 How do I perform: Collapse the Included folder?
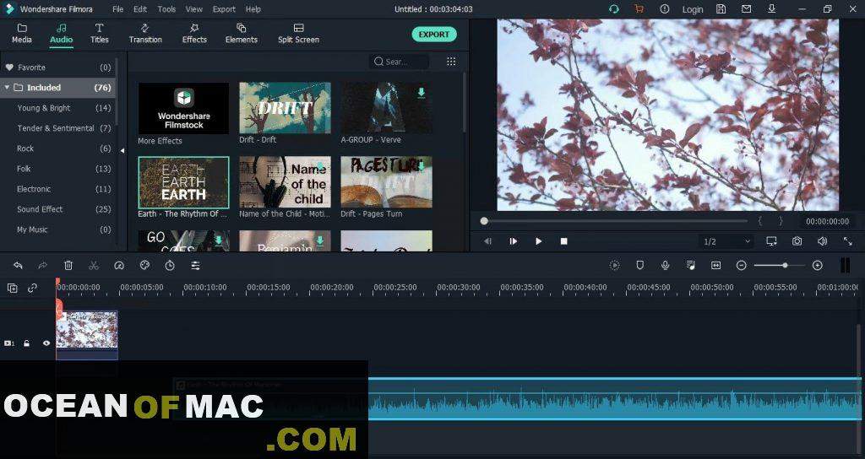tap(7, 87)
